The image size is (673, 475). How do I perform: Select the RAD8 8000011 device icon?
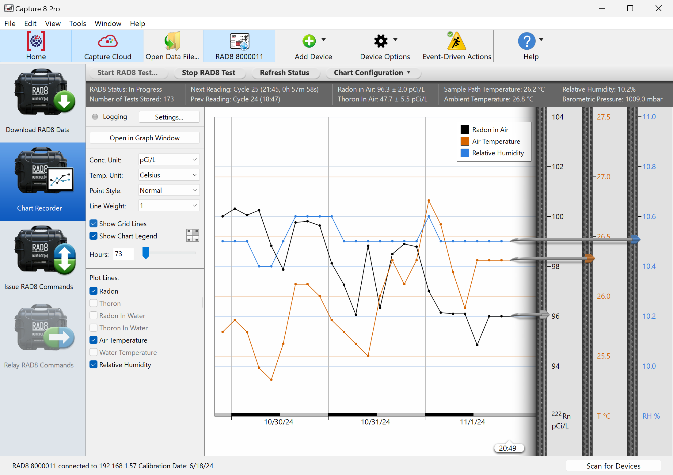tap(239, 41)
